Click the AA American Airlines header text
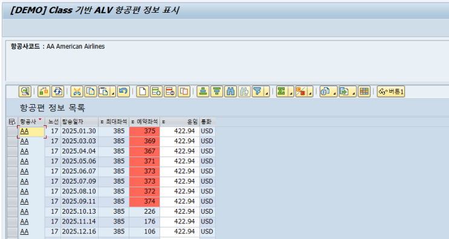This screenshot has height=239, width=449. [76, 46]
